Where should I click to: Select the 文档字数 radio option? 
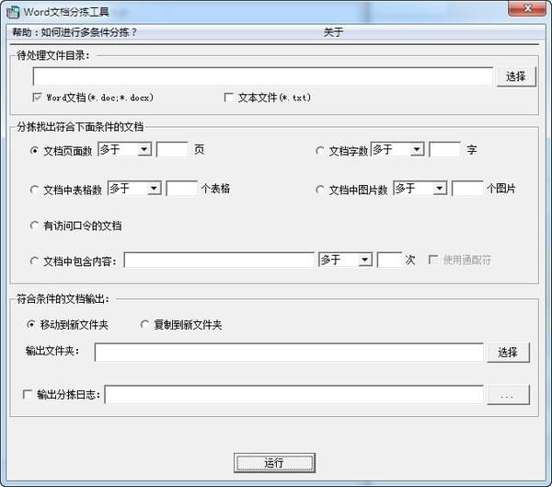point(320,150)
